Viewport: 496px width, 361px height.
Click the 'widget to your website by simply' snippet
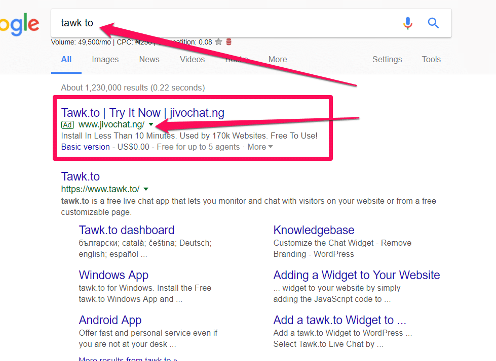pos(336,293)
